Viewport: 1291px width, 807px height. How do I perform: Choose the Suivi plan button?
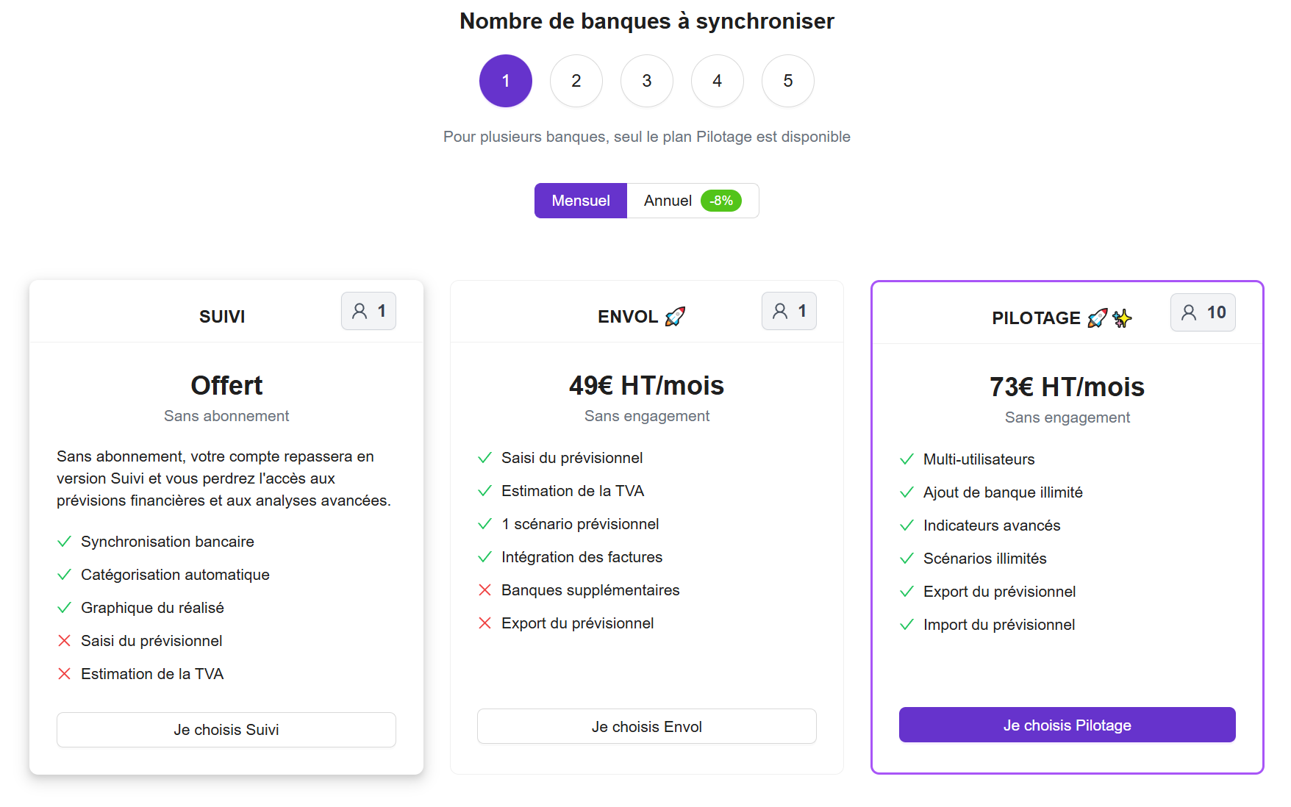tap(226, 730)
